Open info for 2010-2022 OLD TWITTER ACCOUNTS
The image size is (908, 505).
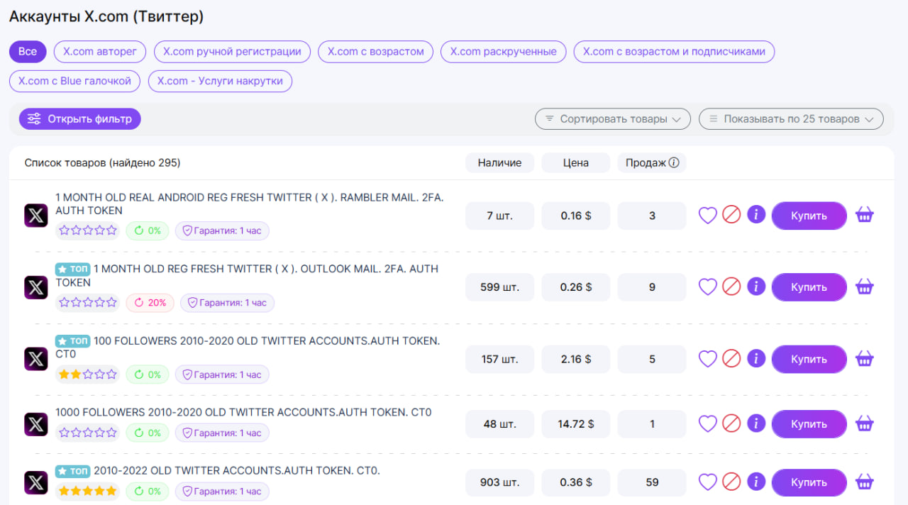click(756, 482)
